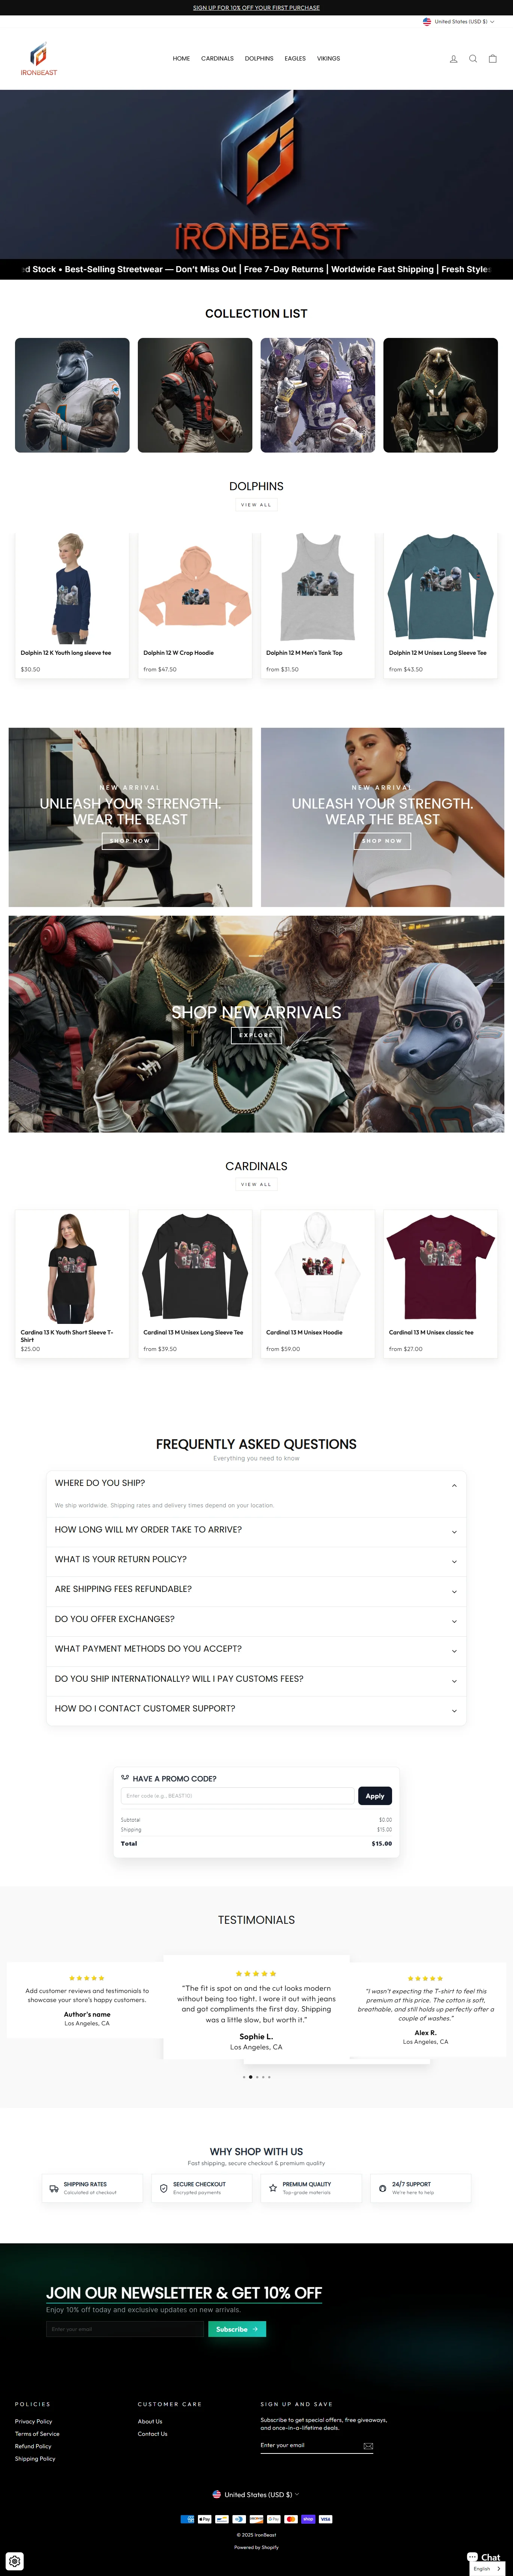Image resolution: width=513 pixels, height=2576 pixels.
Task: Open Vikings navigation link
Action: click(328, 59)
